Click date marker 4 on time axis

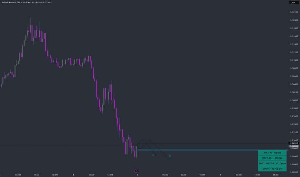(x=73, y=175)
